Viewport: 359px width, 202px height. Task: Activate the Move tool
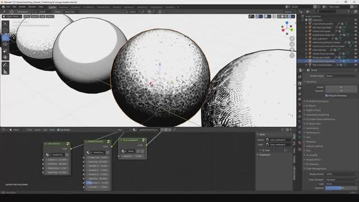point(6,38)
